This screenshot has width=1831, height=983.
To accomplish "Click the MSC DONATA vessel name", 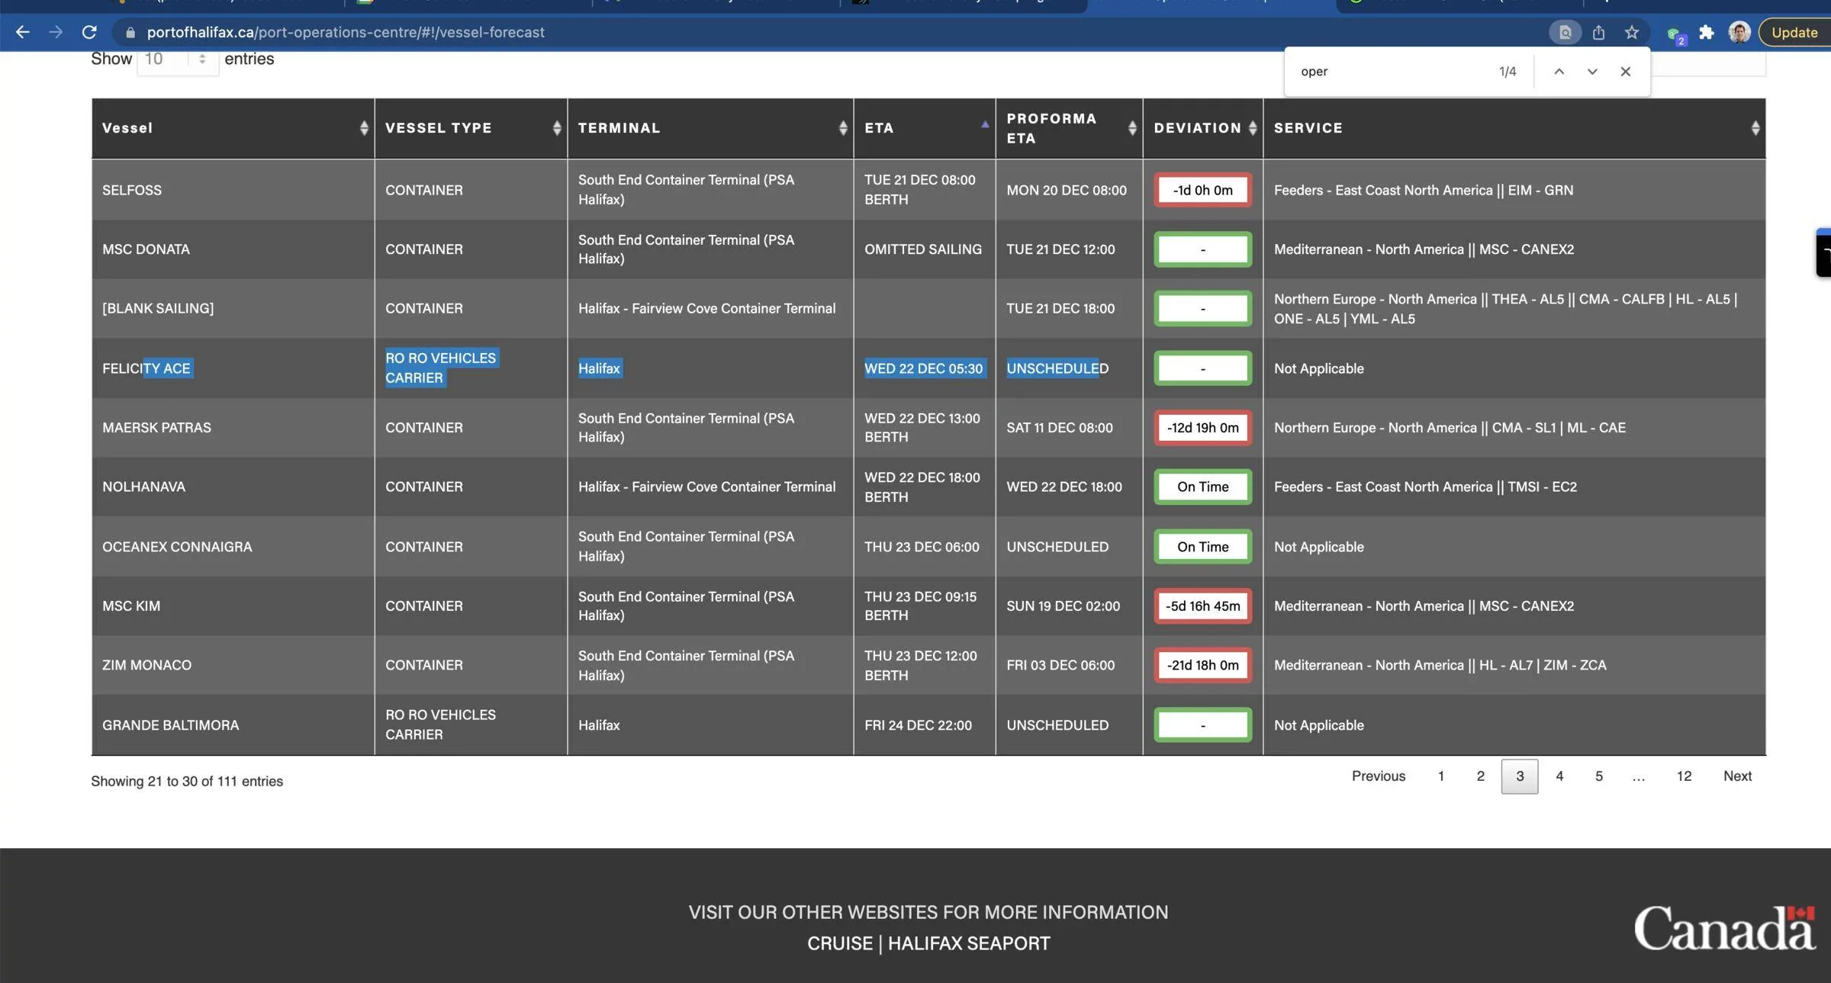I will [146, 249].
